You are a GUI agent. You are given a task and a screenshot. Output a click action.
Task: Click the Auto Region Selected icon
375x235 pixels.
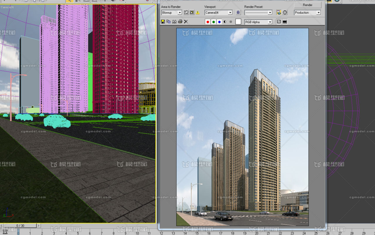pyautogui.click(x=192, y=13)
